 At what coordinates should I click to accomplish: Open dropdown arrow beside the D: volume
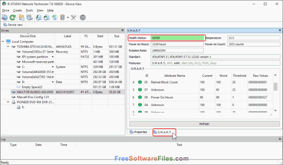point(53,82)
